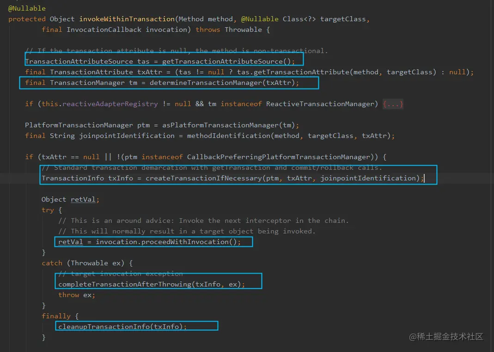The width and height of the screenshot is (494, 352).
Task: Click the determineTransactionManager(txAttr) call
Action: pyautogui.click(x=222, y=83)
